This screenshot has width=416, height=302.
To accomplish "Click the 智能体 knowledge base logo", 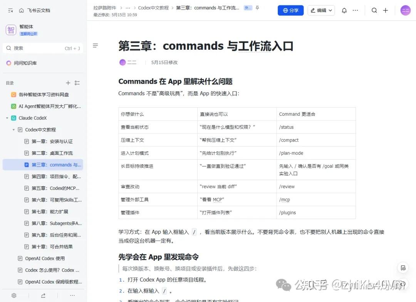I will coord(11,30).
